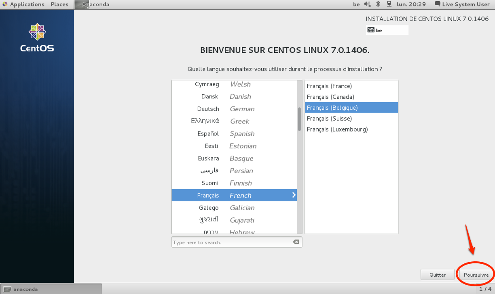Click the 1 / 4 workspace switcher
Viewport: 495px width, 294px height.
[485, 289]
